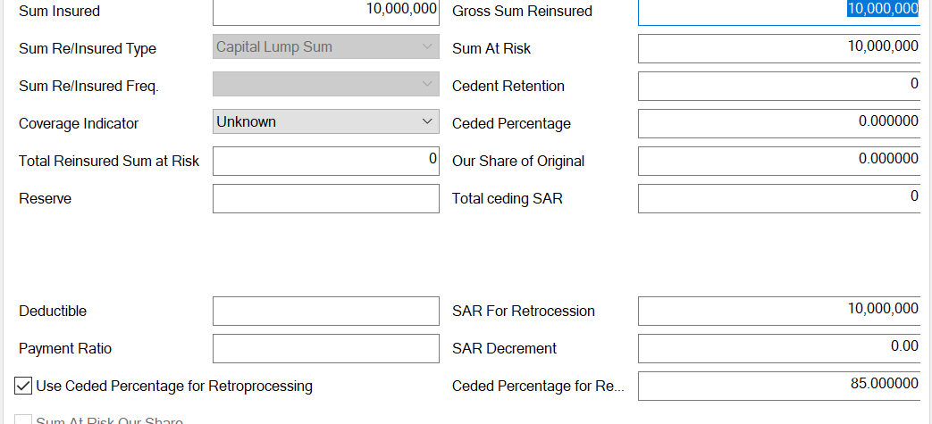Select the SAR Decrement field

[778, 348]
